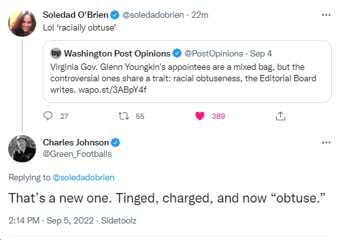This screenshot has height=240, width=340.
Task: Click the reply icon under Soledad's tweet
Action: (x=48, y=116)
